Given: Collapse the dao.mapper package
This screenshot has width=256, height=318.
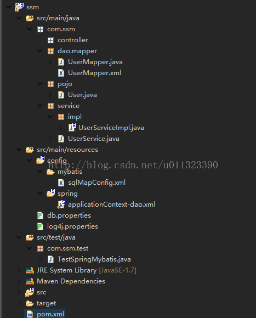Looking at the screenshot, I should click(40, 51).
